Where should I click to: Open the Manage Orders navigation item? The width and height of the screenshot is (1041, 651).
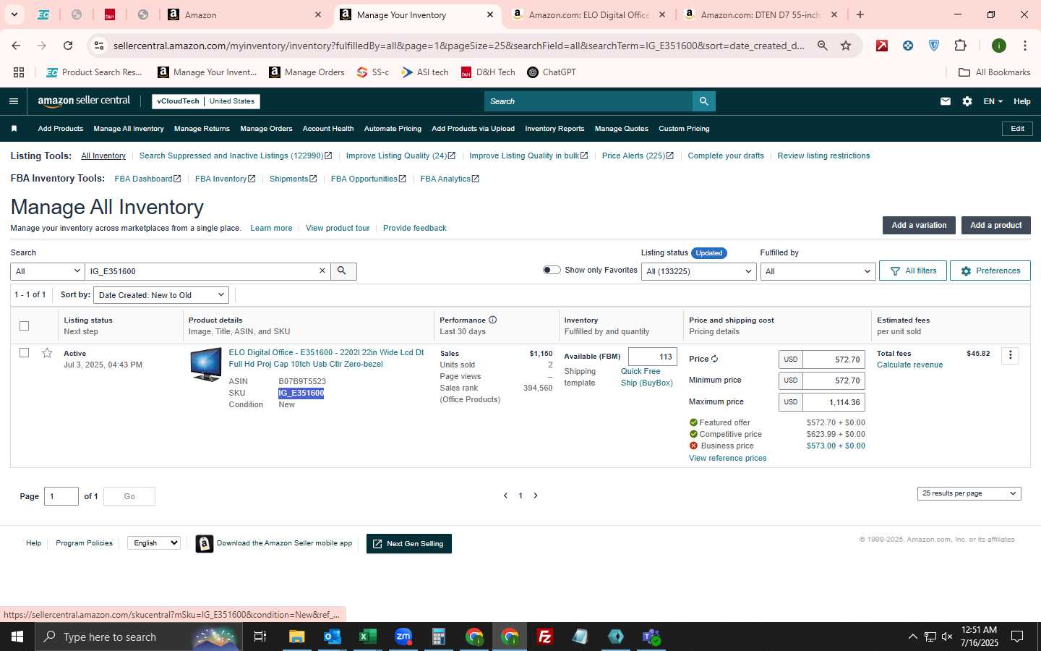pos(266,129)
